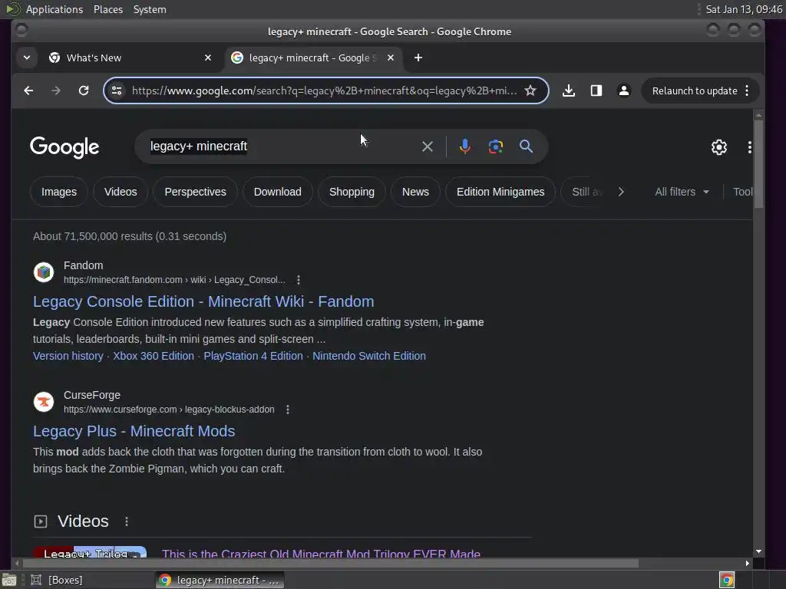Select the Shopping filter chip

click(x=352, y=192)
